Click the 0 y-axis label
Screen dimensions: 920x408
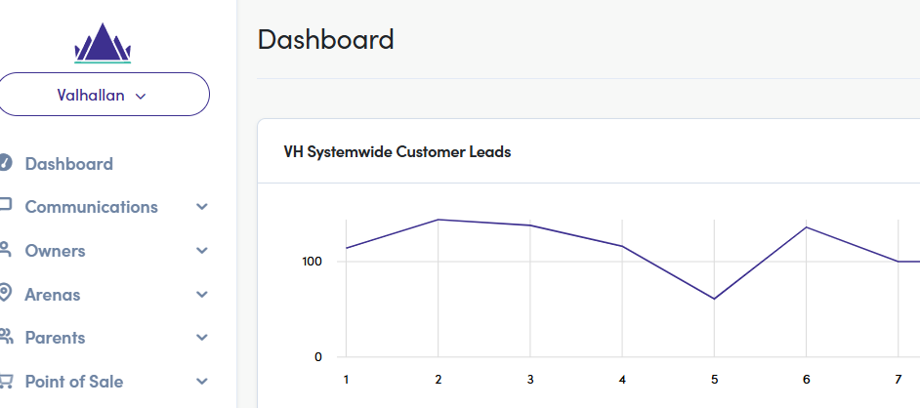point(318,357)
